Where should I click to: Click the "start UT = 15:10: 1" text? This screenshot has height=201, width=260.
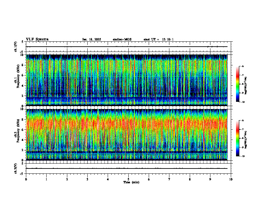coord(159,39)
